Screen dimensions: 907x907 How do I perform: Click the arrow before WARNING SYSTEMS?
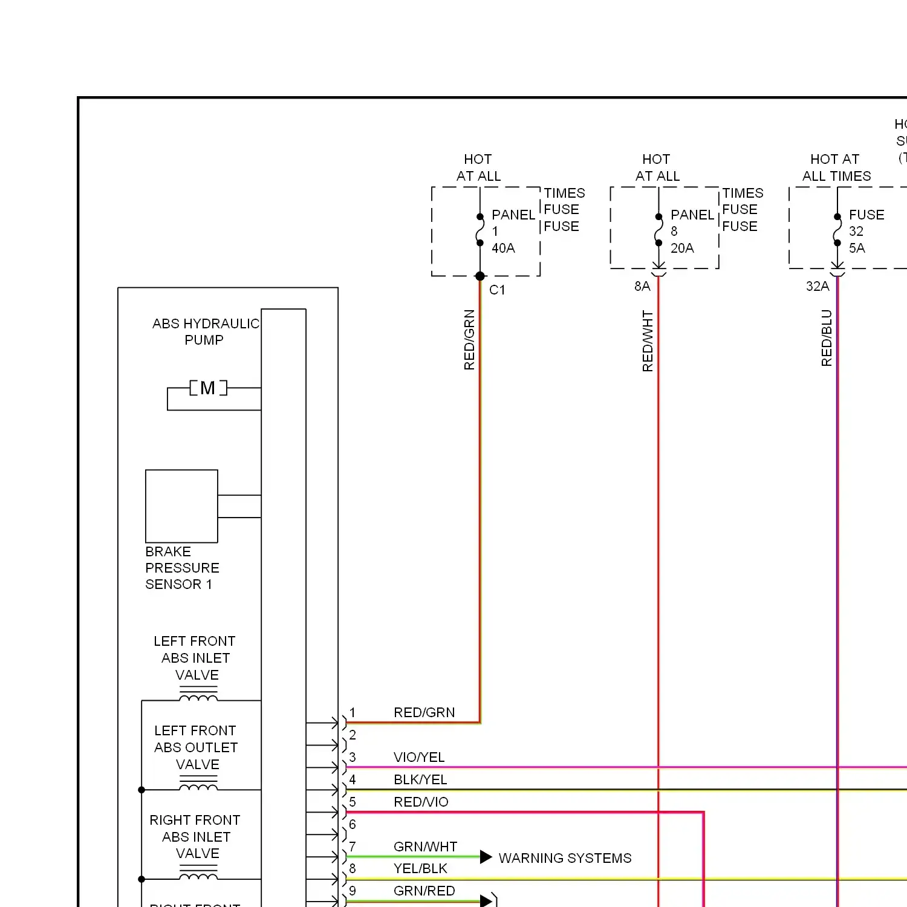click(486, 857)
